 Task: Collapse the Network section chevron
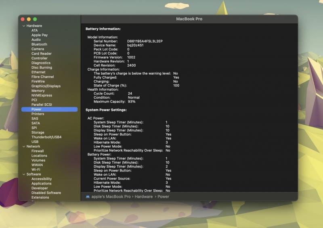tap(24, 146)
